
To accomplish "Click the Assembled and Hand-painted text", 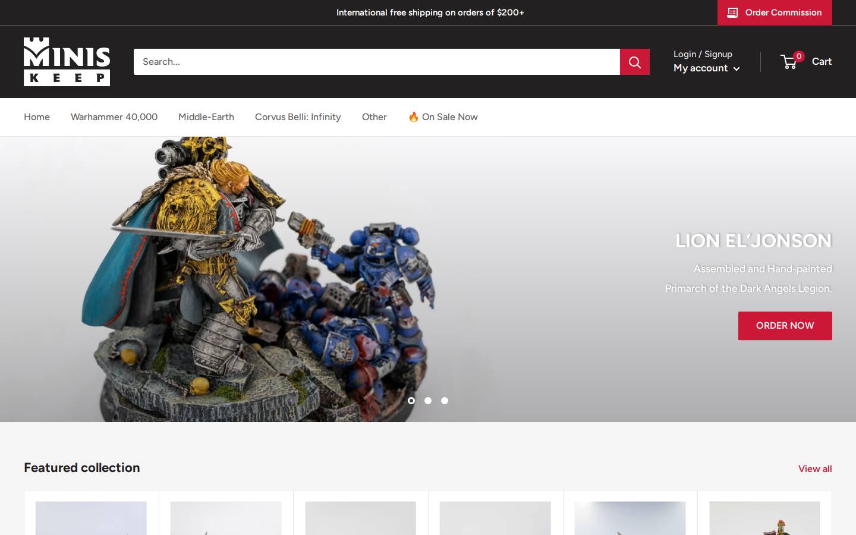I will (x=763, y=269).
